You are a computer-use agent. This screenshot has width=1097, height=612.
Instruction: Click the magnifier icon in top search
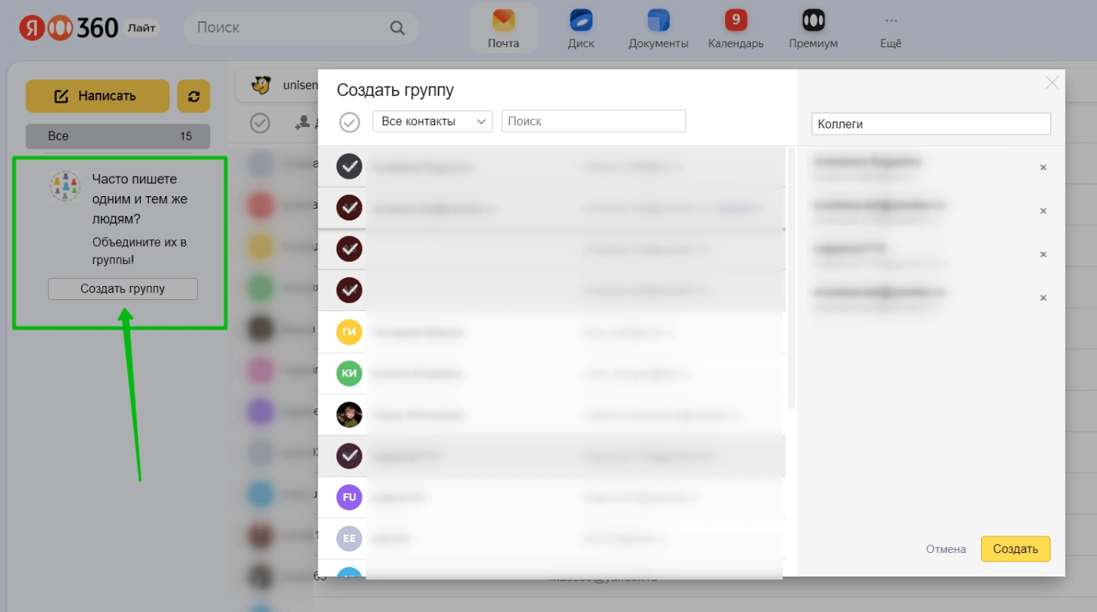point(397,28)
